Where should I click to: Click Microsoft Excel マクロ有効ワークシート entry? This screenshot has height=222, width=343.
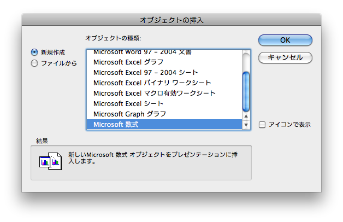pyautogui.click(x=155, y=94)
